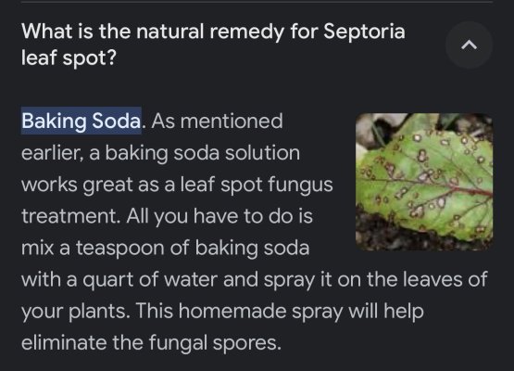
Task: Click the phrase 'your plants.' in the answer
Action: (x=75, y=311)
